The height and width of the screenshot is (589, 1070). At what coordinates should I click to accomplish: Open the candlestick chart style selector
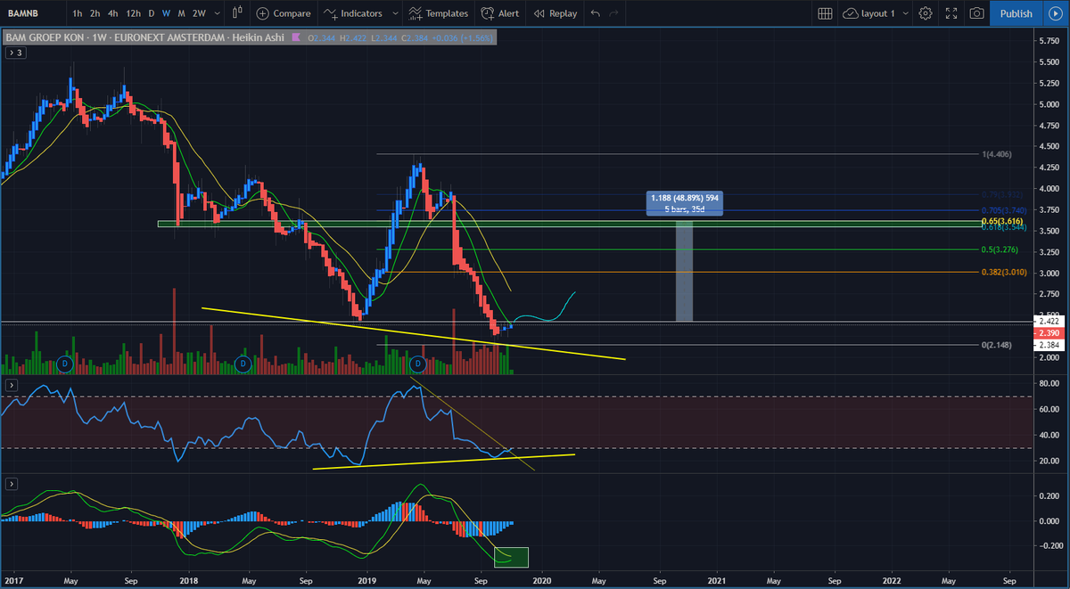pos(236,13)
